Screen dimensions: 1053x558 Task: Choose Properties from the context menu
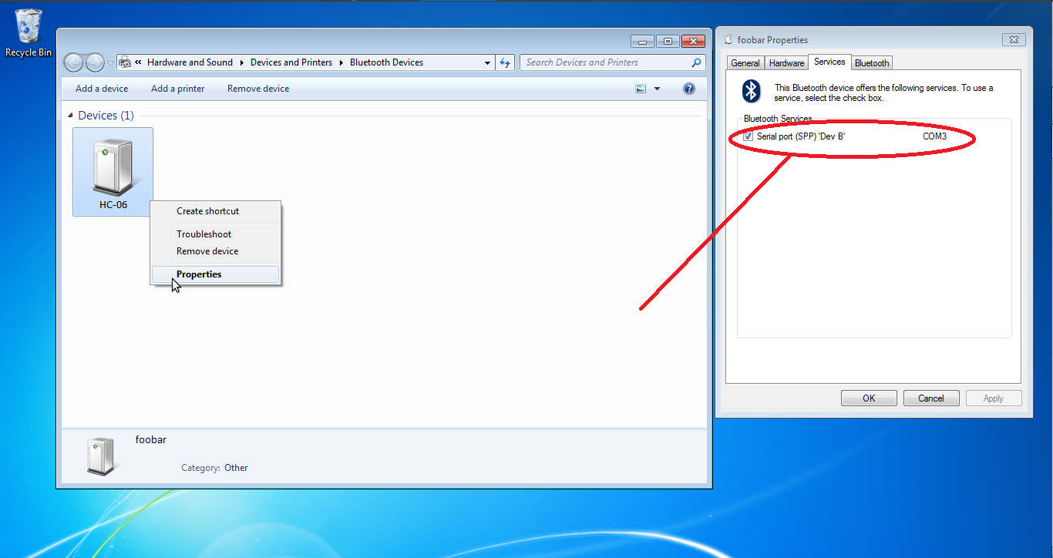[199, 274]
